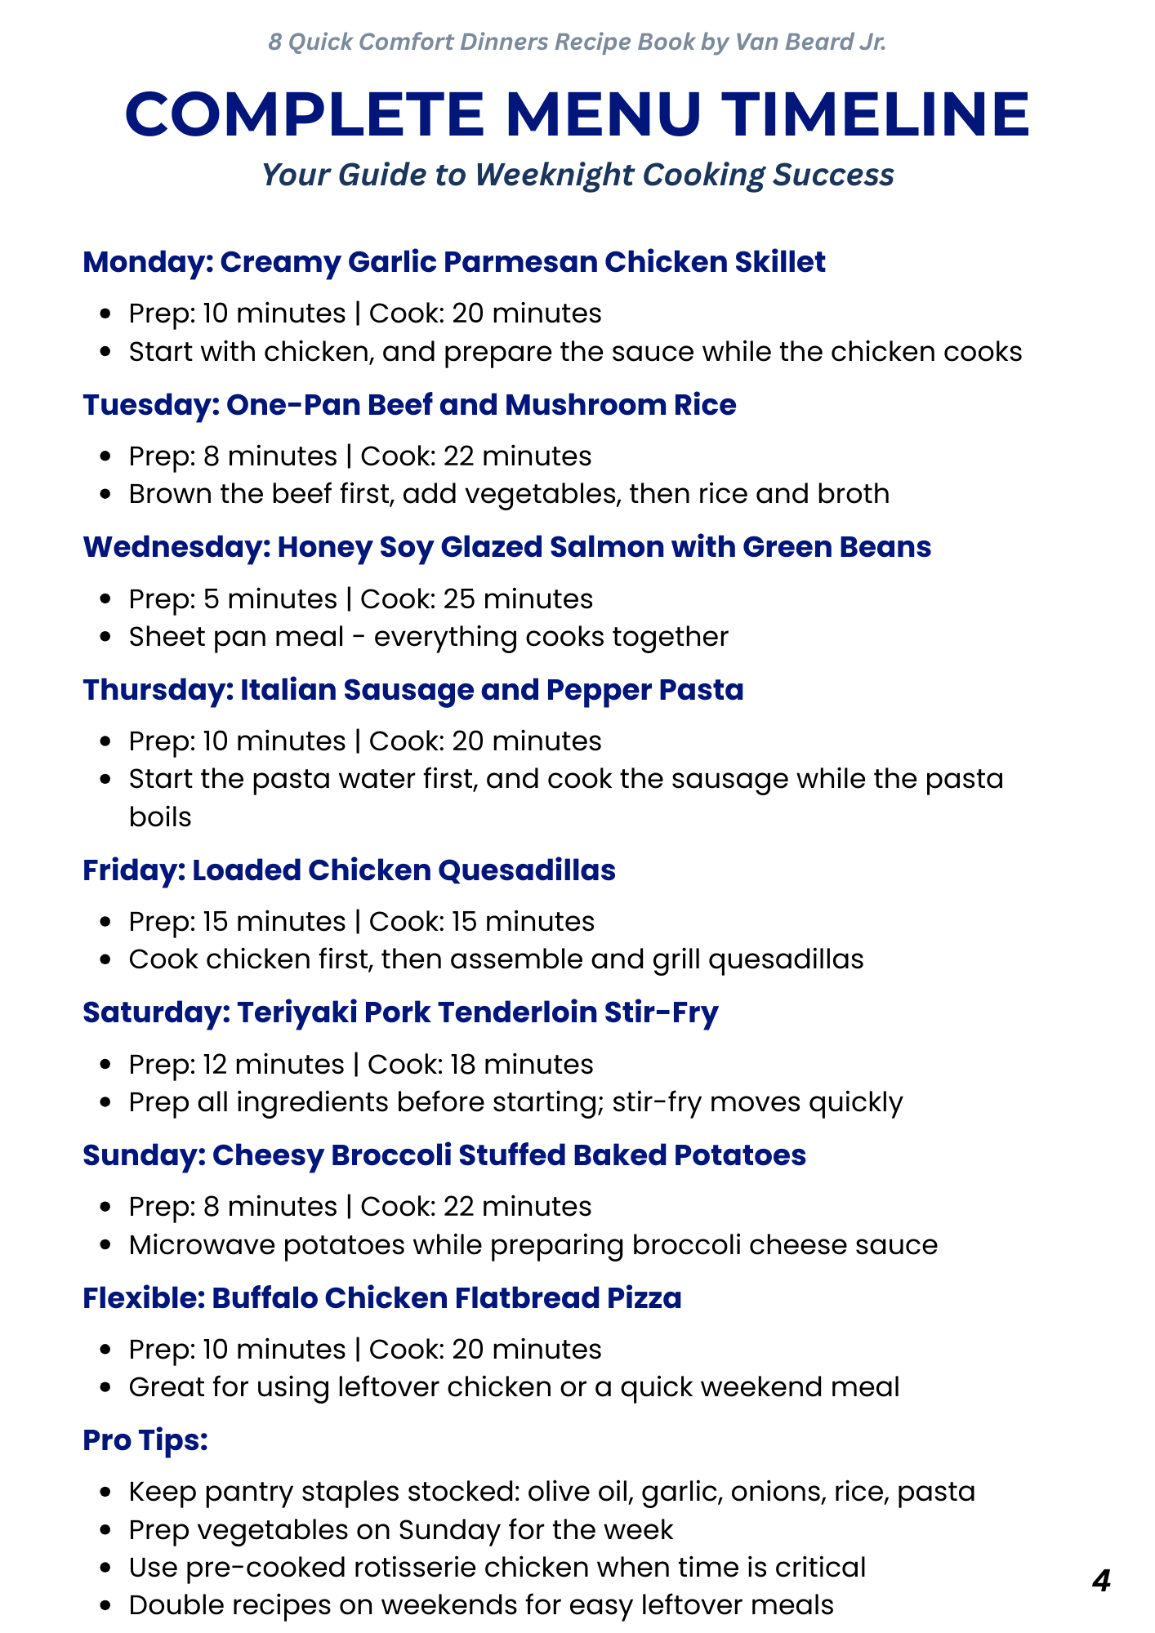Click the page number 4
The height and width of the screenshot is (1633, 1155).
click(1101, 1582)
